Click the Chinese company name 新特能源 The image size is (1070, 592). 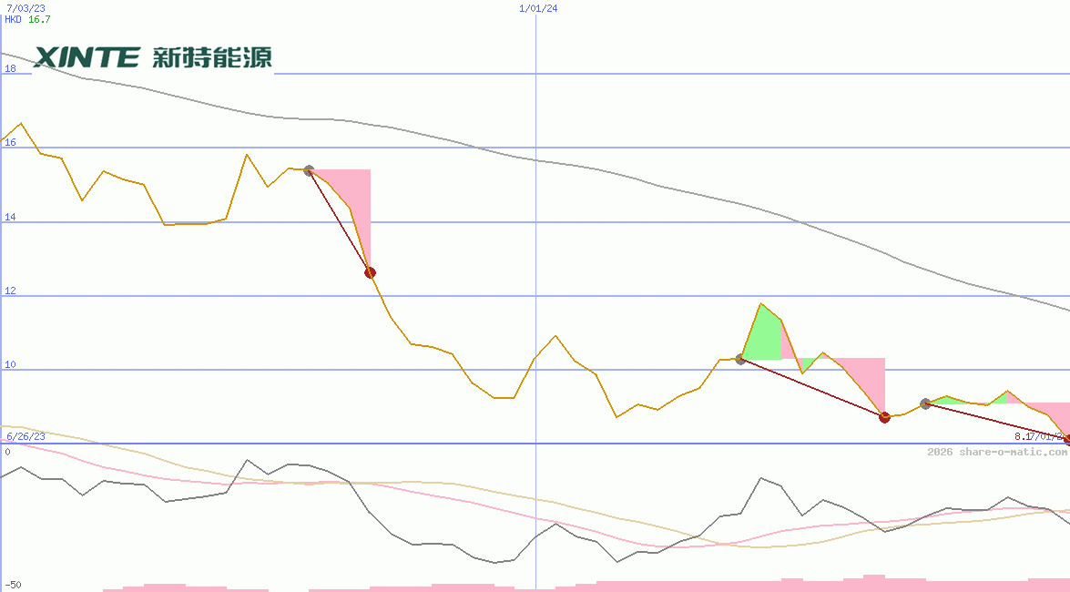pos(212,57)
